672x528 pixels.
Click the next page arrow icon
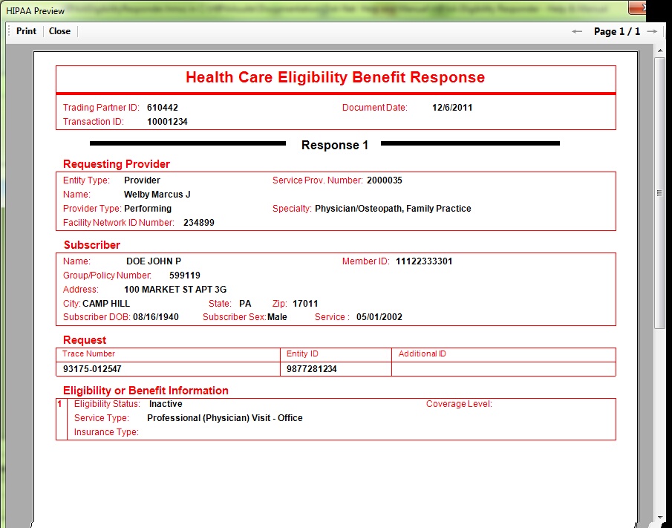point(652,31)
